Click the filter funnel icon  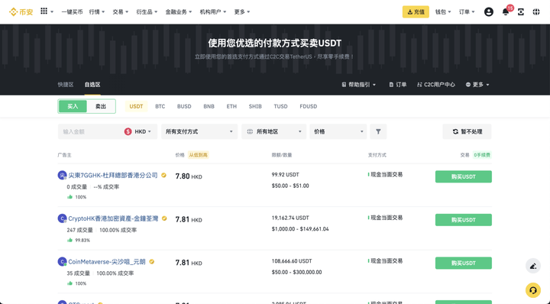point(378,131)
